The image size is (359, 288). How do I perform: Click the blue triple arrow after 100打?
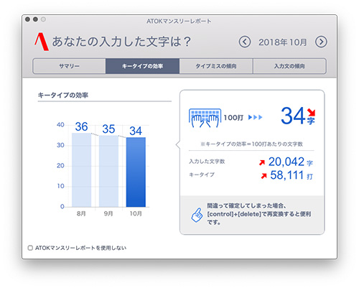(255, 117)
